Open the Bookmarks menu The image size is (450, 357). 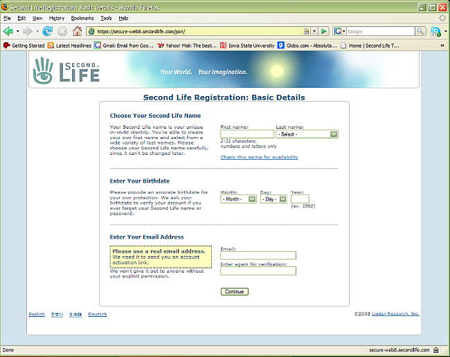pyautogui.click(x=82, y=18)
